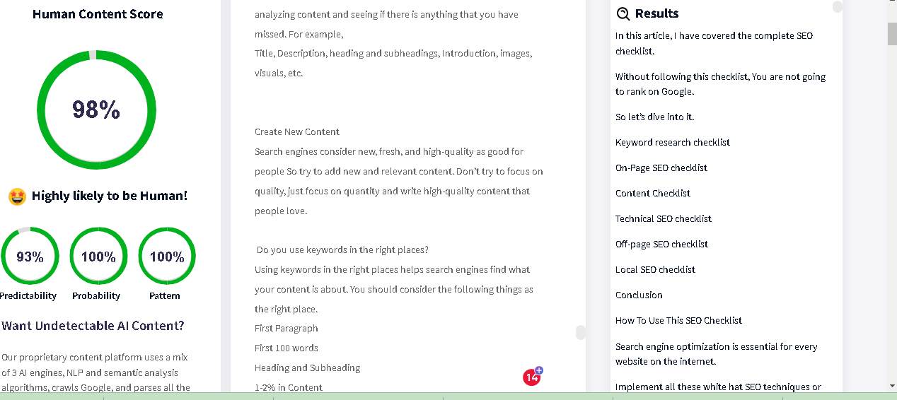Select the On-Page SEO checklist result line
The image size is (897, 400).
(x=661, y=167)
